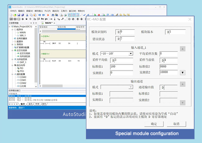
Task: Click the red Delete X icon
Action: [48, 15]
